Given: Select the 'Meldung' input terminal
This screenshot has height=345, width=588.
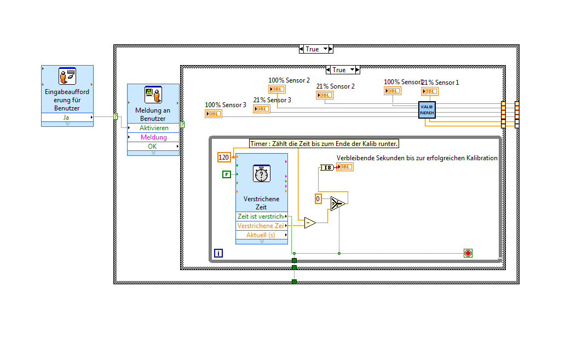Looking at the screenshot, I should pyautogui.click(x=153, y=137).
